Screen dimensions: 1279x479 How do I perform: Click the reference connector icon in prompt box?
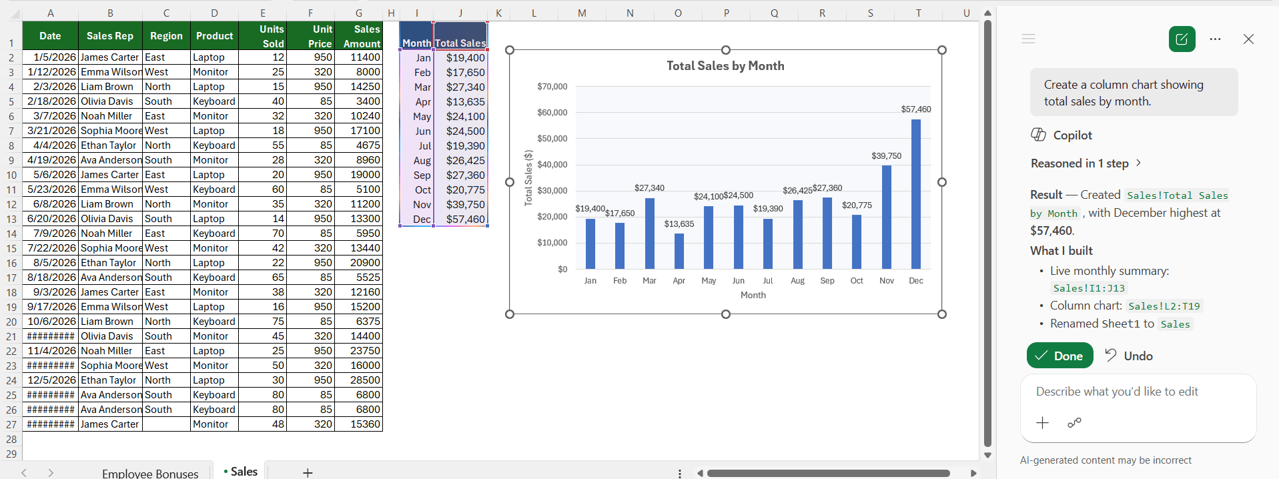pos(1074,422)
